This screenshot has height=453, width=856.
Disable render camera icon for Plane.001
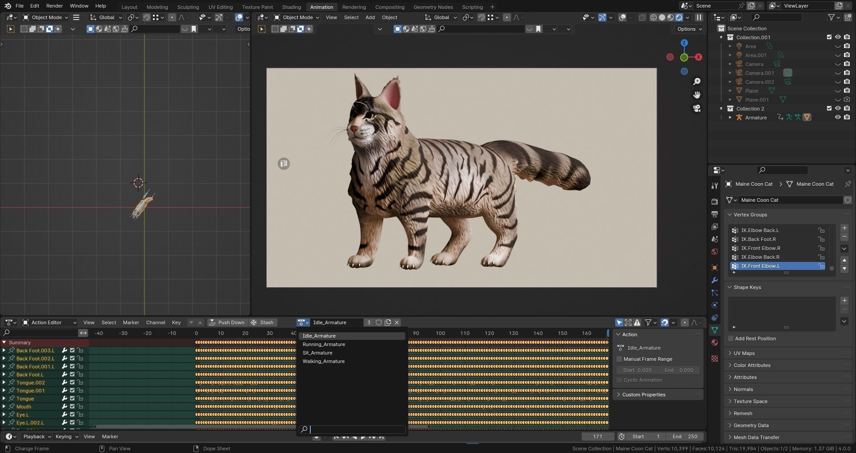[x=847, y=100]
